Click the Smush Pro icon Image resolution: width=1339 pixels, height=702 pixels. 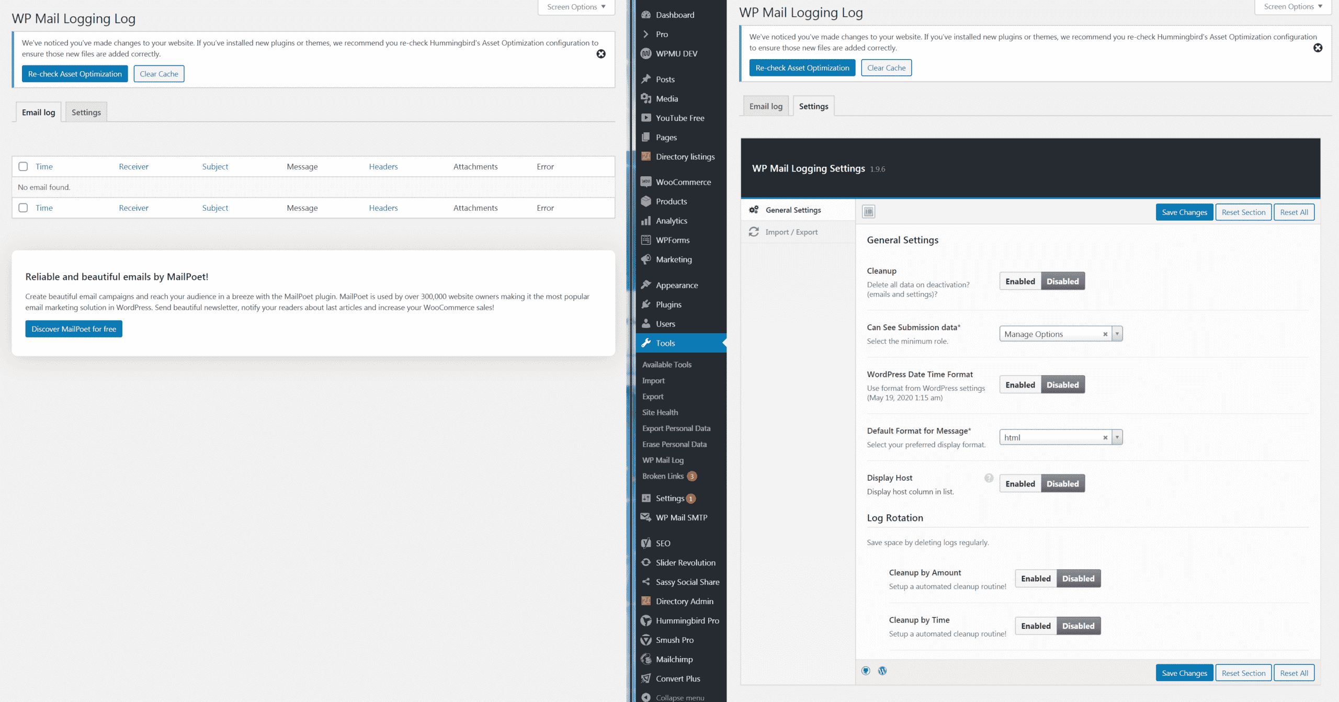(646, 640)
